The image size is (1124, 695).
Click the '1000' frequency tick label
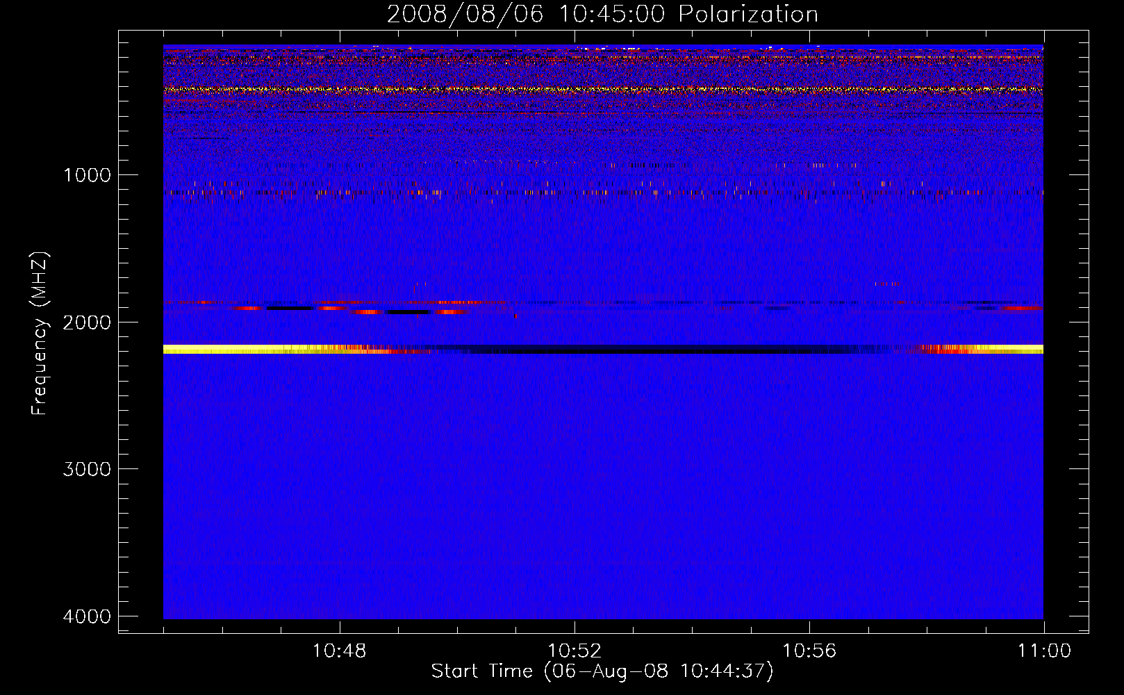87,175
